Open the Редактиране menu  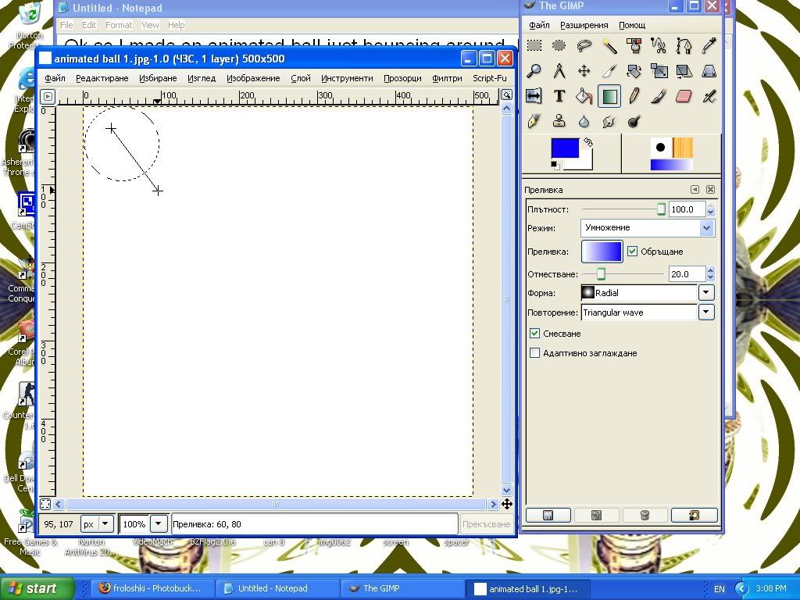pyautogui.click(x=102, y=78)
